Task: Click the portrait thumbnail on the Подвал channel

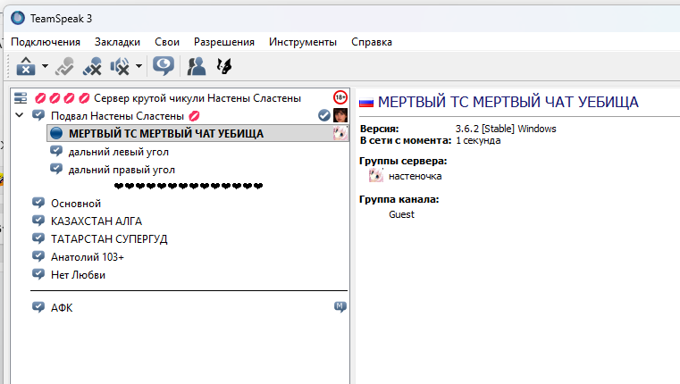Action: (x=340, y=115)
